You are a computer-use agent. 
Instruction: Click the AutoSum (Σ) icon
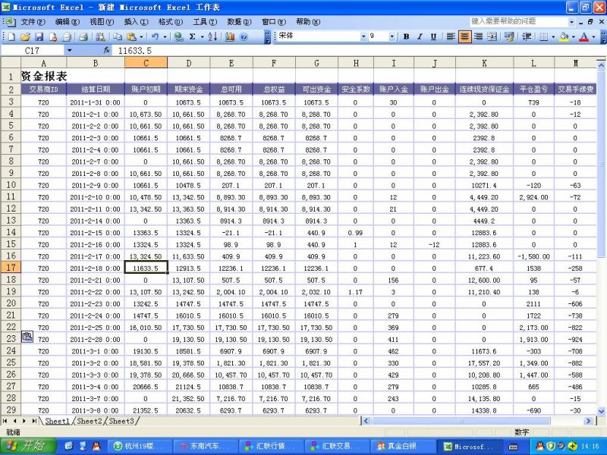(x=192, y=37)
